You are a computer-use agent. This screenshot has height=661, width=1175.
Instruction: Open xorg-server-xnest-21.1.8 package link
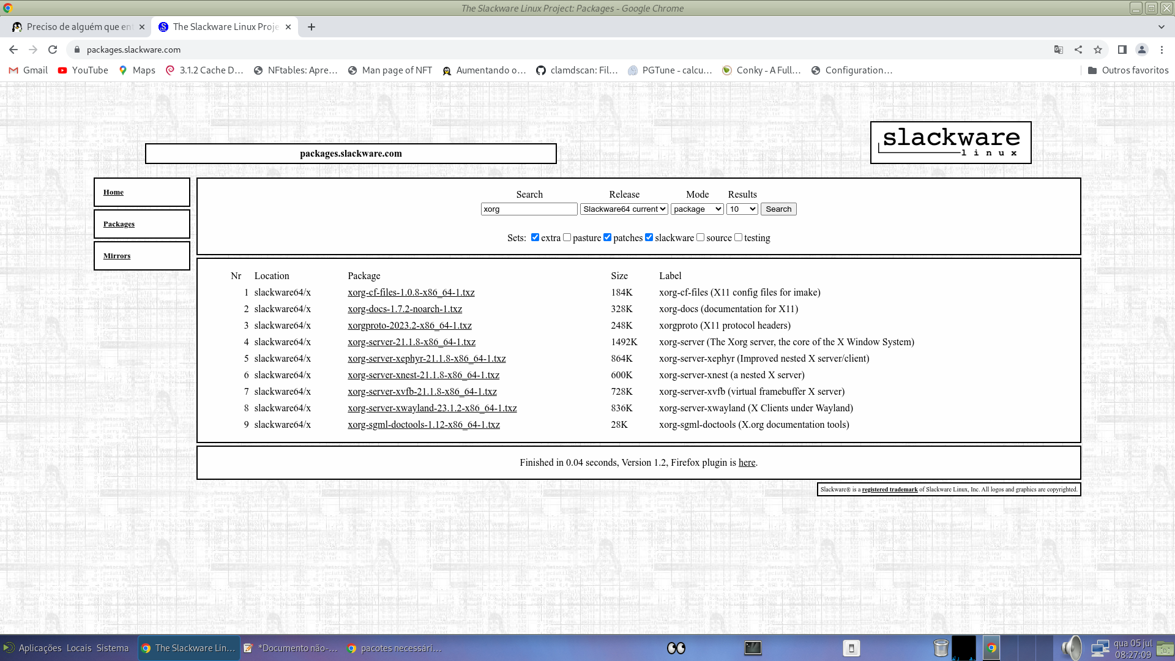[423, 375]
